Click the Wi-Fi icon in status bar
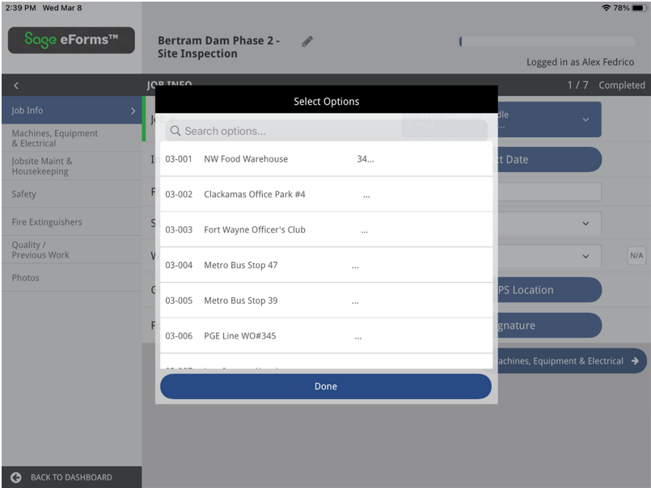 click(607, 8)
